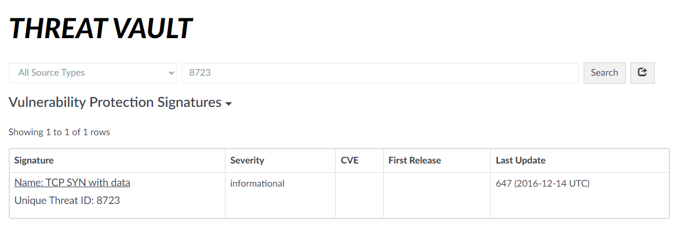This screenshot has width=681, height=234.
Task: Click the Signature column header
Action: click(34, 161)
